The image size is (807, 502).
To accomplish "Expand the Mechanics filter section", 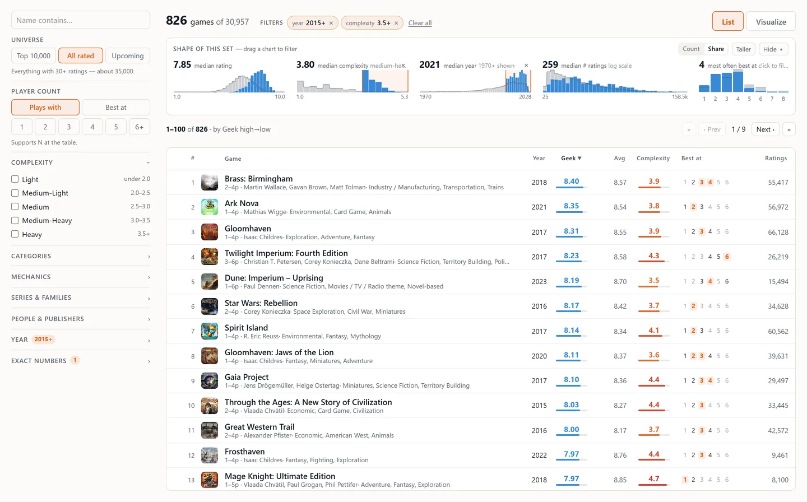I will pyautogui.click(x=81, y=277).
